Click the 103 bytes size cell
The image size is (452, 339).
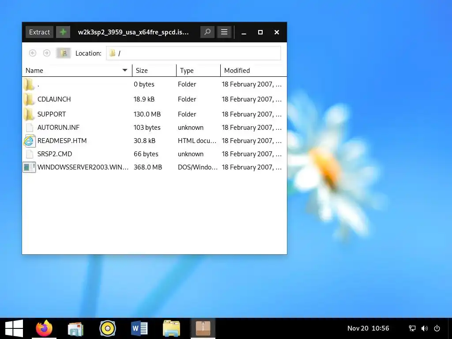point(147,128)
